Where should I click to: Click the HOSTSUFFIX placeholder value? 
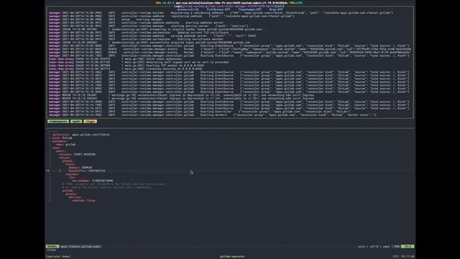[97, 171]
